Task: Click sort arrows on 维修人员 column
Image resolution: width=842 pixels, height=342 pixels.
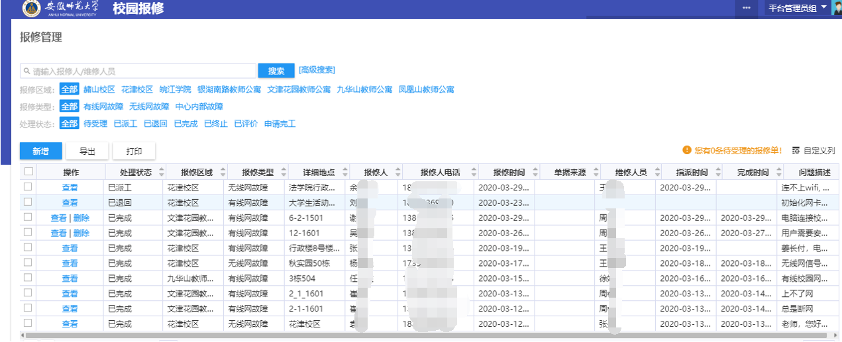Action: (657, 172)
